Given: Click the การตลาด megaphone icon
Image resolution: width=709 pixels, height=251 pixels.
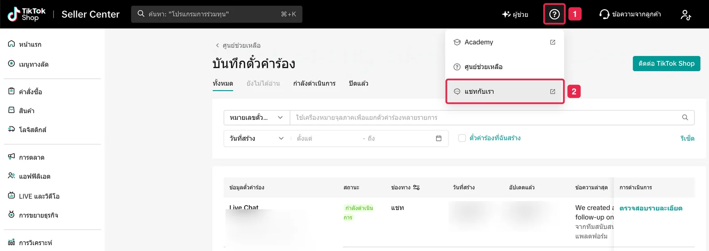Looking at the screenshot, I should [x=12, y=156].
